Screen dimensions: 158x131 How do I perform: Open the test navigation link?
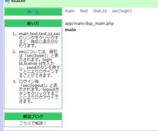84,11
